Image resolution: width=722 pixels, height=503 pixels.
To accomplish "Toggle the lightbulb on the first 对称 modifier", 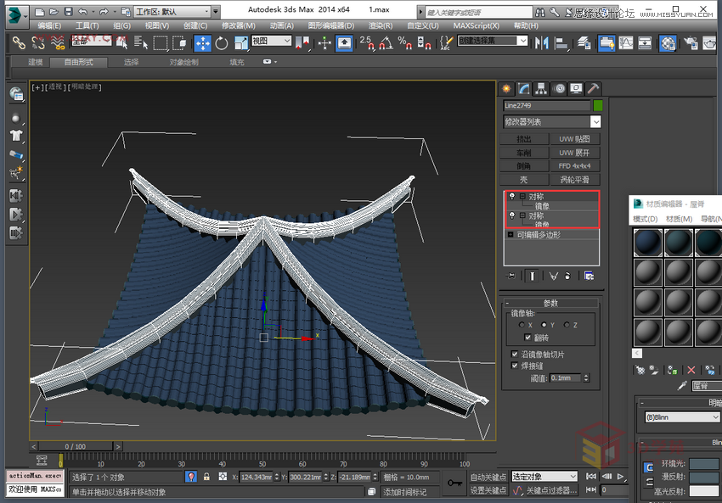I will pyautogui.click(x=512, y=196).
